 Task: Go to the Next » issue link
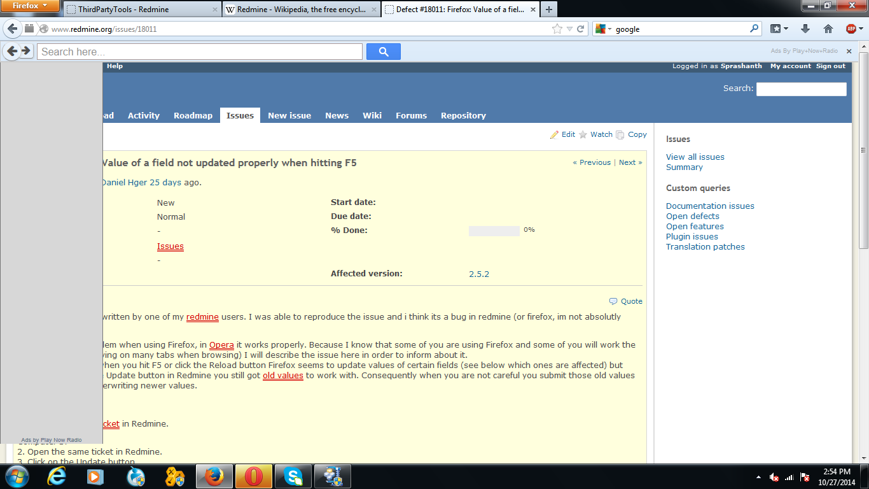coord(630,162)
